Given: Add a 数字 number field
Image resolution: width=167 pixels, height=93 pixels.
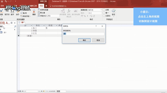Looking at the screenshot, I should pos(13,13).
